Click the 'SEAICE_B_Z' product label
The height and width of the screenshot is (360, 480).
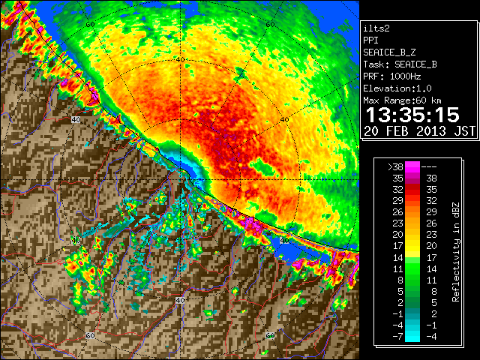[x=389, y=52]
